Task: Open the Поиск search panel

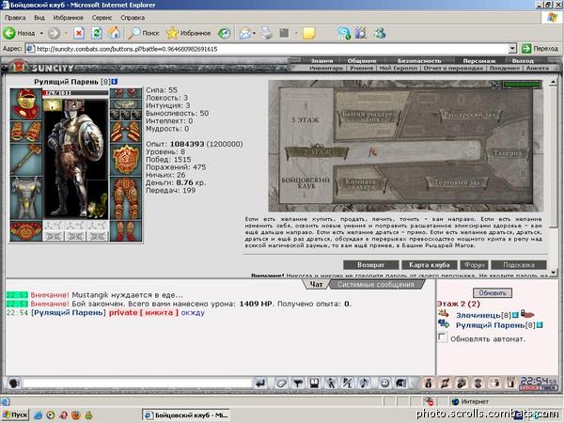Action: click(143, 33)
